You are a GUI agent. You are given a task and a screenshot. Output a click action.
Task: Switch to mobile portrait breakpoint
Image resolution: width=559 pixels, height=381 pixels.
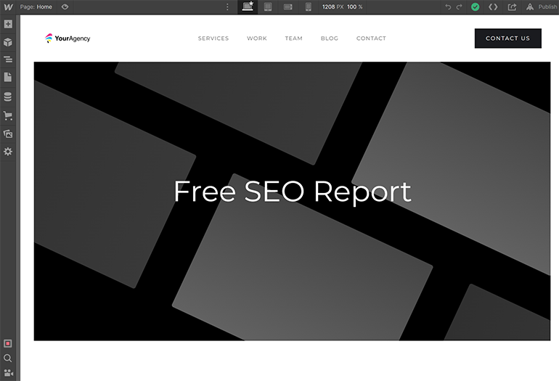pos(308,7)
